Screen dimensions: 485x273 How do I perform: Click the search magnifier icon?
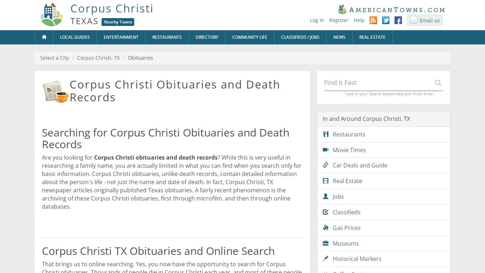point(438,83)
